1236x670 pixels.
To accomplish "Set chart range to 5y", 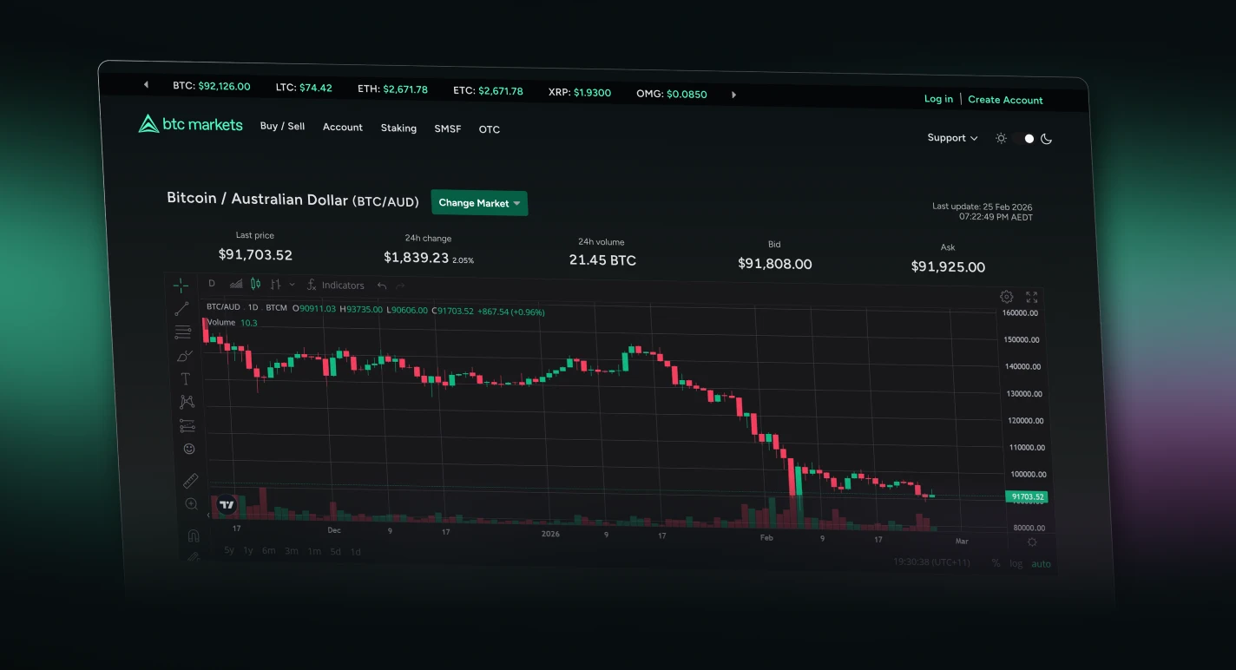I will pos(229,550).
